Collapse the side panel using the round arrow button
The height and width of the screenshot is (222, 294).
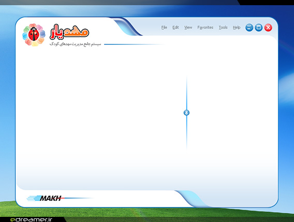(x=186, y=113)
